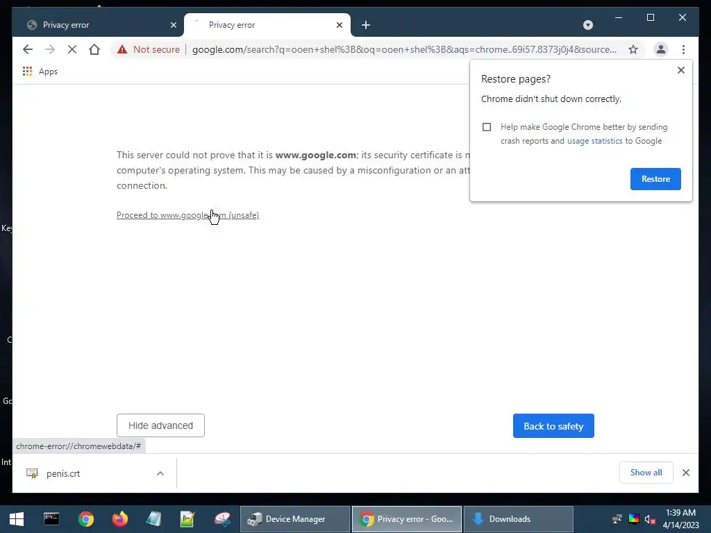Click the Restore button
The image size is (711, 533).
(x=655, y=179)
